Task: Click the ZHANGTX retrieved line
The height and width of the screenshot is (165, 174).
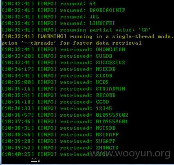Action: point(60,148)
